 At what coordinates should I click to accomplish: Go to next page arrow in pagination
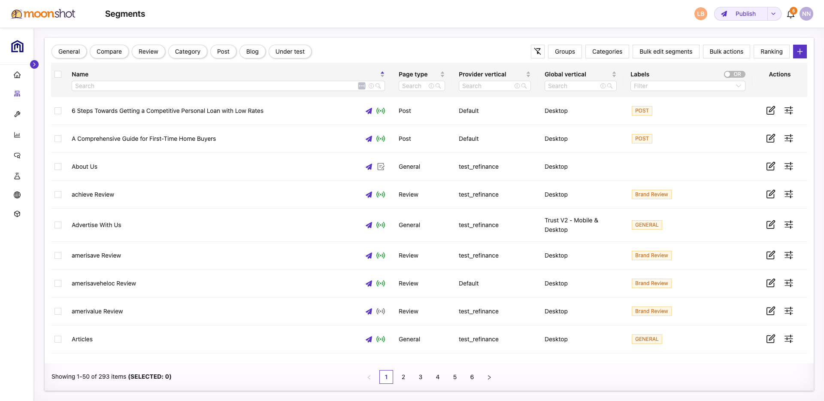489,377
